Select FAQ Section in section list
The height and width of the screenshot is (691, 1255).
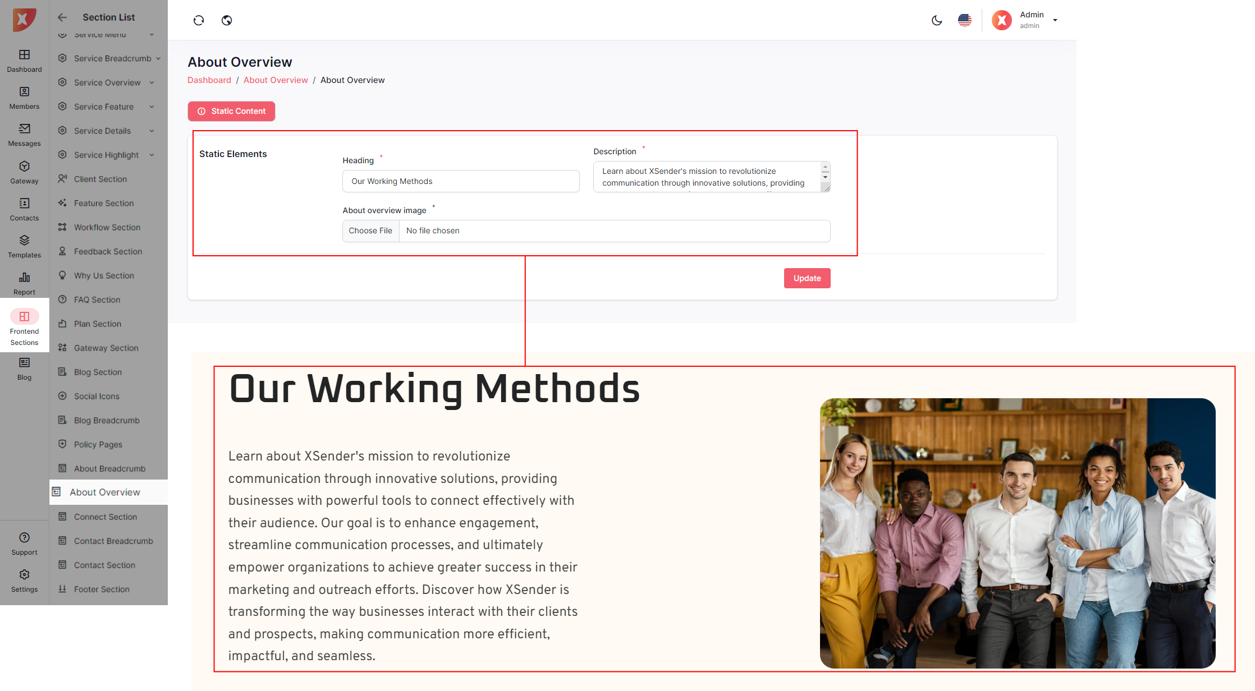point(97,300)
